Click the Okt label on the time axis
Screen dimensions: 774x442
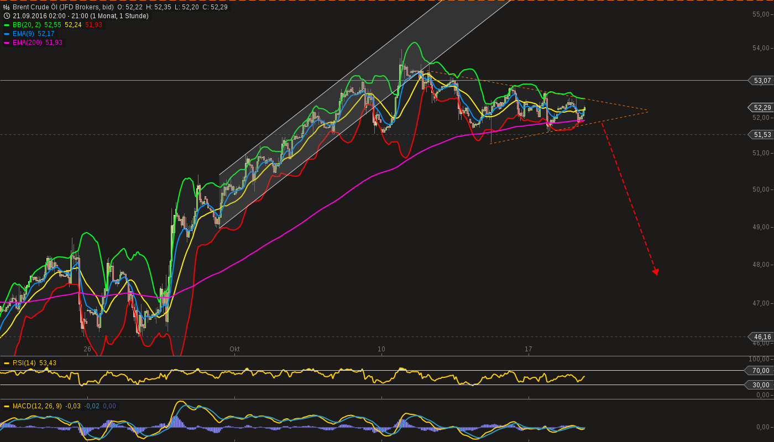pyautogui.click(x=234, y=349)
